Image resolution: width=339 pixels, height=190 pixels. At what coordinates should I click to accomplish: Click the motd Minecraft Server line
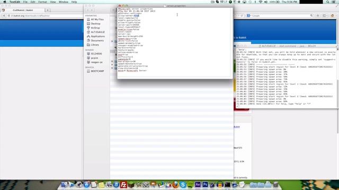pos(132,71)
